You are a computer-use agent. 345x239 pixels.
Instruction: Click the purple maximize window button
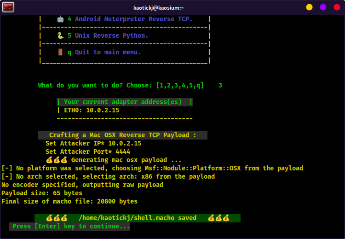pos(323,7)
